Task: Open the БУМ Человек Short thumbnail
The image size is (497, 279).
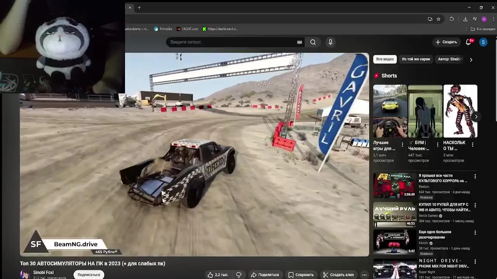Action: 425,111
